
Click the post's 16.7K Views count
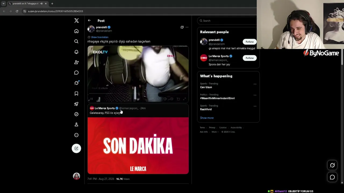(x=123, y=179)
